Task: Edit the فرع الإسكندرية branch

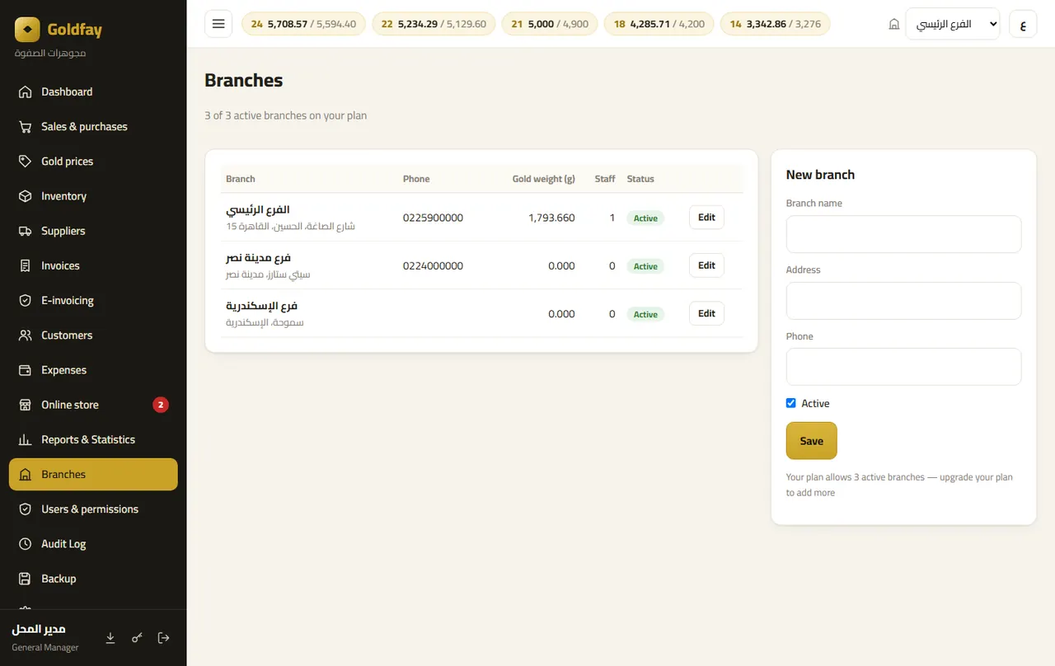Action: 706,313
